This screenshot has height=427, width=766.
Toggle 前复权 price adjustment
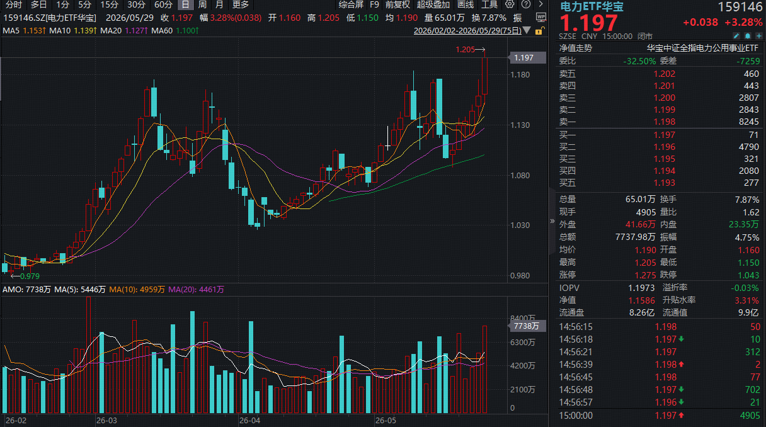tap(397, 4)
